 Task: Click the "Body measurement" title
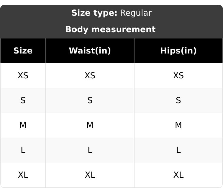(x=110, y=30)
